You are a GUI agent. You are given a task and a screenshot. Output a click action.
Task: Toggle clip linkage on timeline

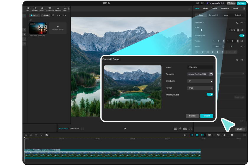[x=202, y=135]
